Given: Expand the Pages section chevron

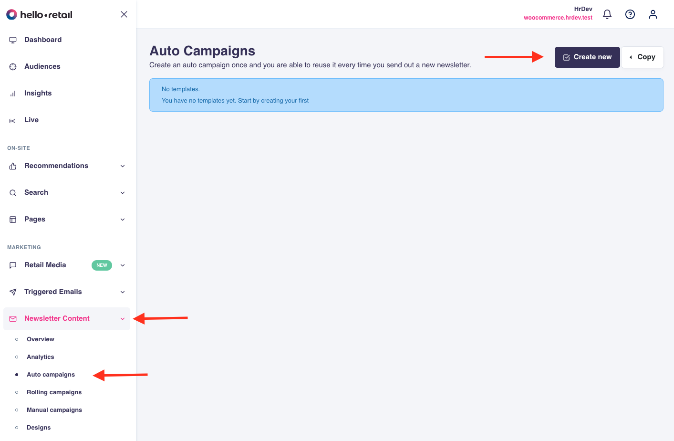Looking at the screenshot, I should click(x=123, y=220).
